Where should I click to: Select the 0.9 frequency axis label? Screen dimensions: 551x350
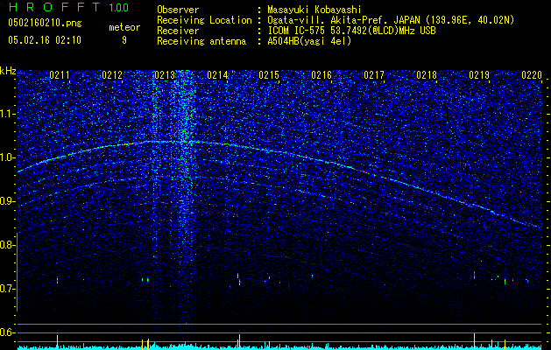click(8, 201)
